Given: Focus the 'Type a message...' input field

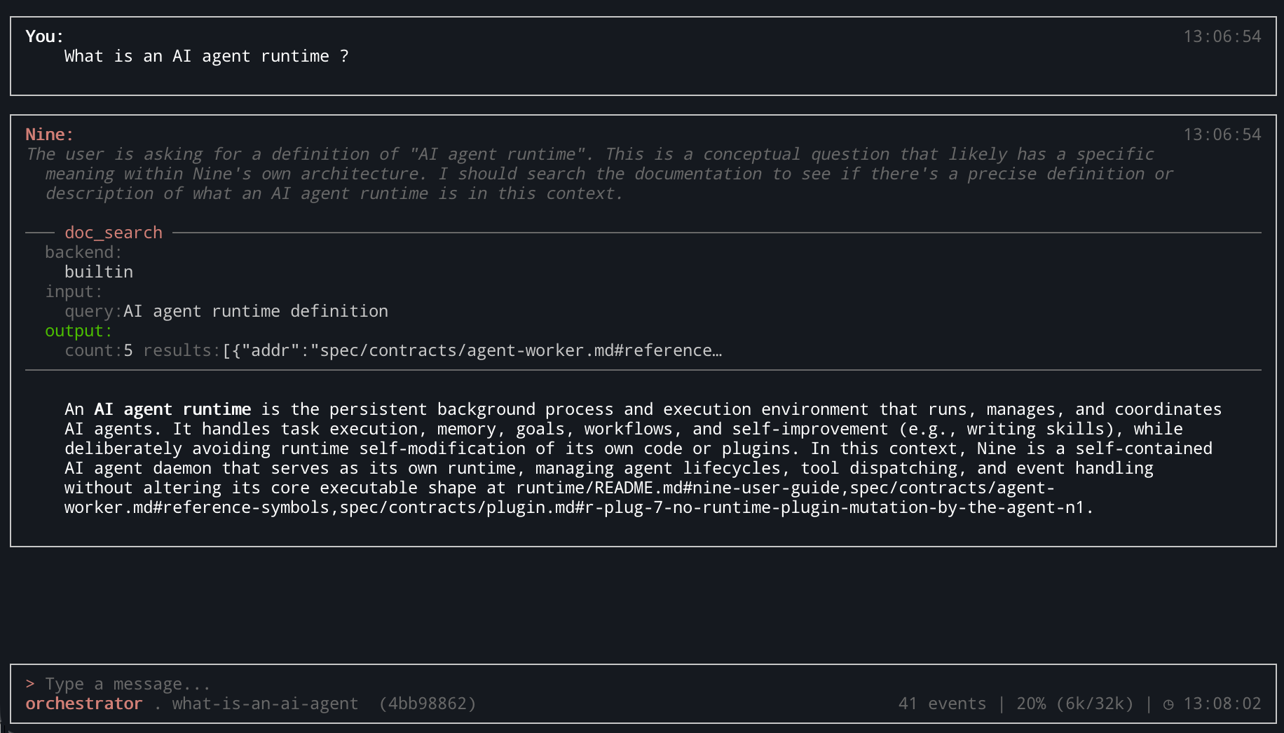Looking at the screenshot, I should [x=128, y=684].
